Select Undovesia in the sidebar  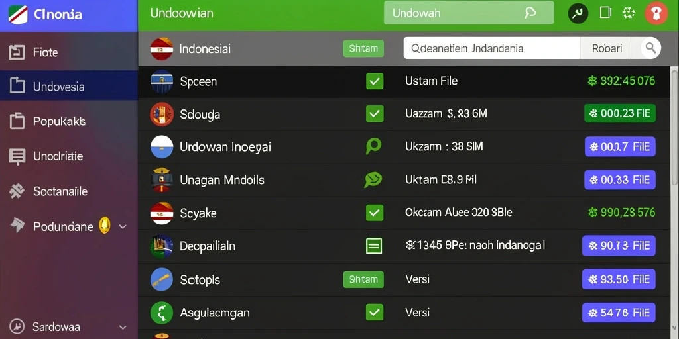click(69, 85)
